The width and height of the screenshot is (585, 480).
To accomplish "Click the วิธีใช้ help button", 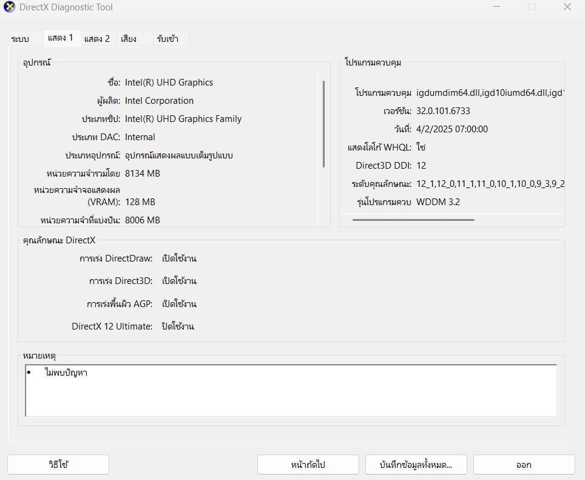I will pos(58,464).
